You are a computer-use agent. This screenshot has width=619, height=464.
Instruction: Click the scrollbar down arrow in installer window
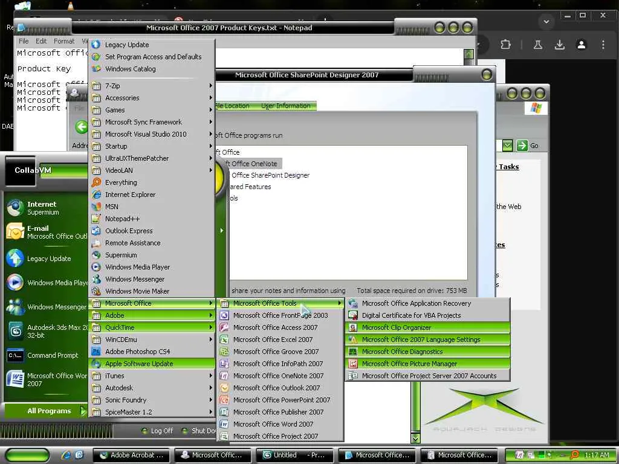click(415, 437)
